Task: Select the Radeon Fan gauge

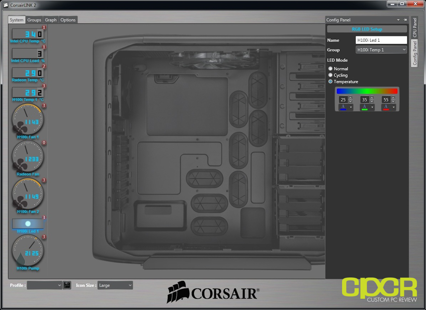Action: (x=28, y=156)
